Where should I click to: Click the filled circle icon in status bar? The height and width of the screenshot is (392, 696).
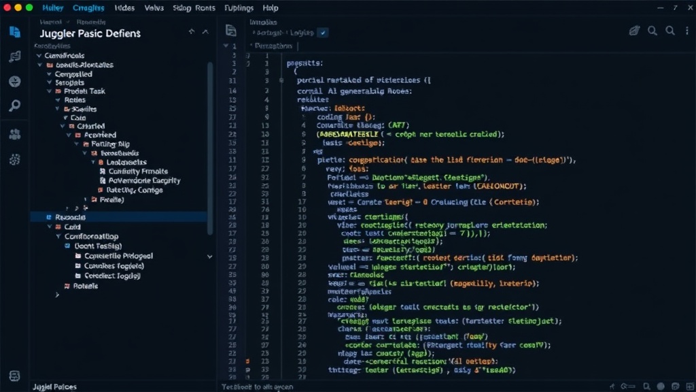point(661,387)
